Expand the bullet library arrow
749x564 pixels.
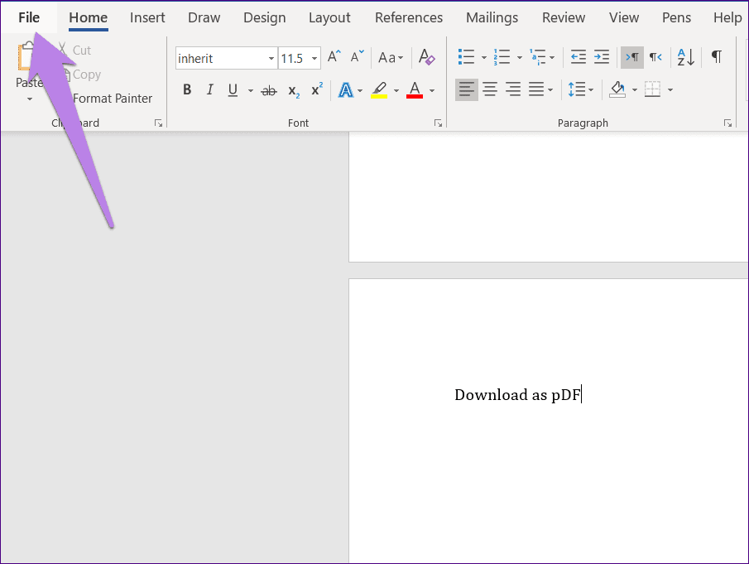tap(483, 58)
